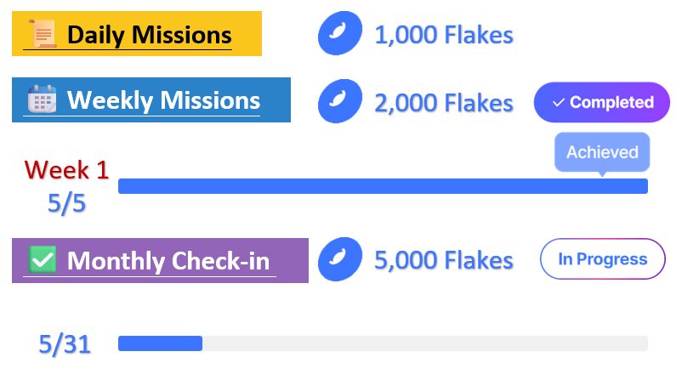Open the Weekly Missions tab
This screenshot has height=380, width=676.
[x=163, y=99]
